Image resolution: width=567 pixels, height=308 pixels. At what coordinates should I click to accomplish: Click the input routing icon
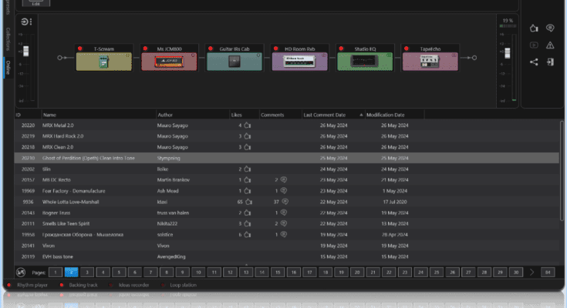pos(27,22)
